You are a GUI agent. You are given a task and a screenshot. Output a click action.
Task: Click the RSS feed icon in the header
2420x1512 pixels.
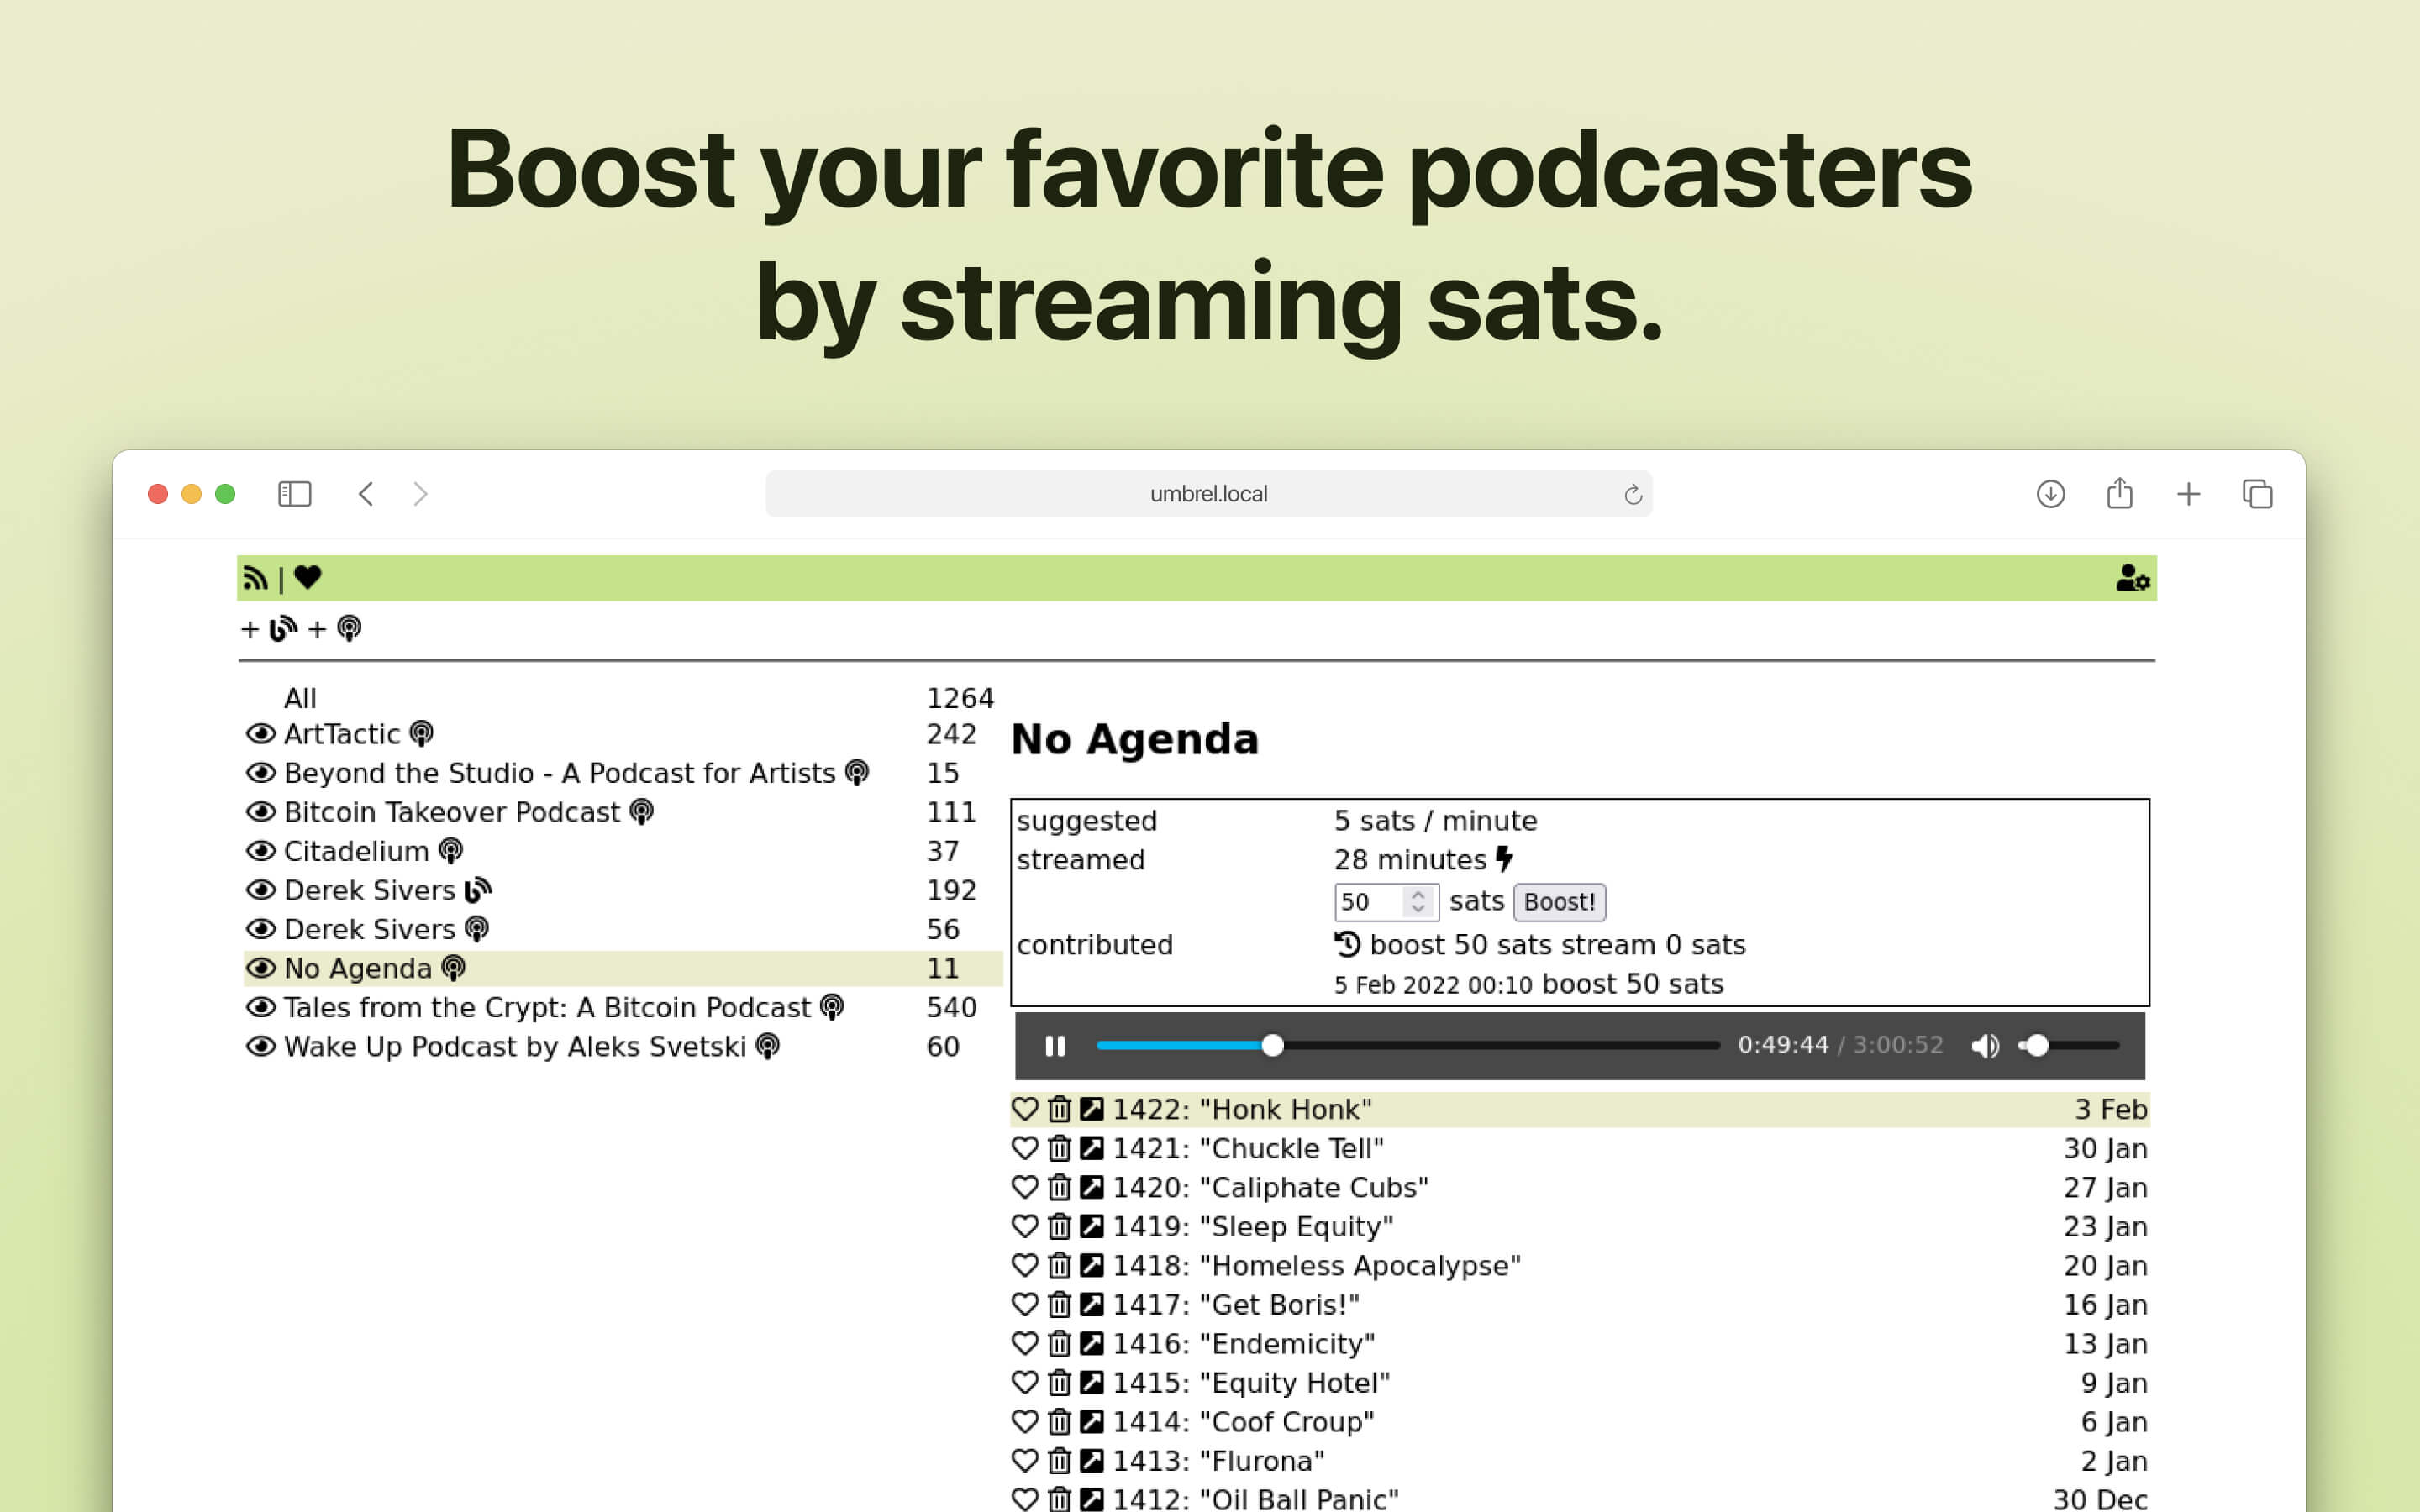256,577
